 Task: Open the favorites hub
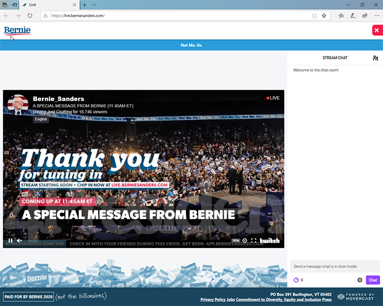pos(341,15)
